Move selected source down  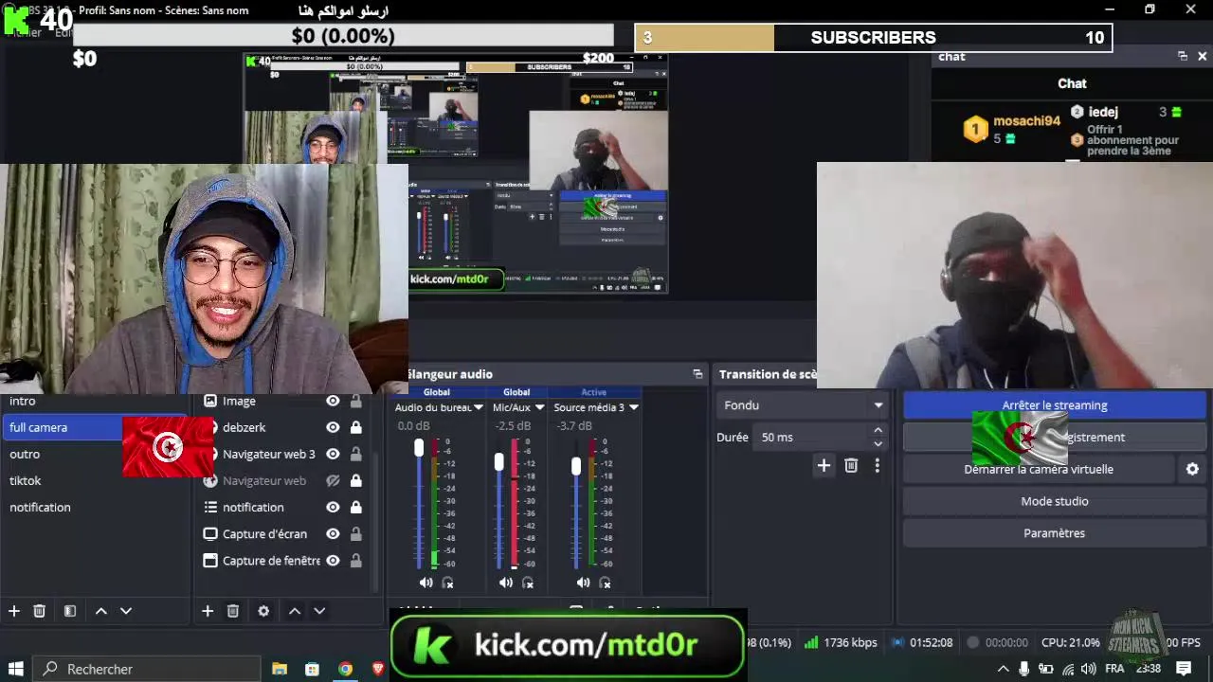pyautogui.click(x=319, y=611)
